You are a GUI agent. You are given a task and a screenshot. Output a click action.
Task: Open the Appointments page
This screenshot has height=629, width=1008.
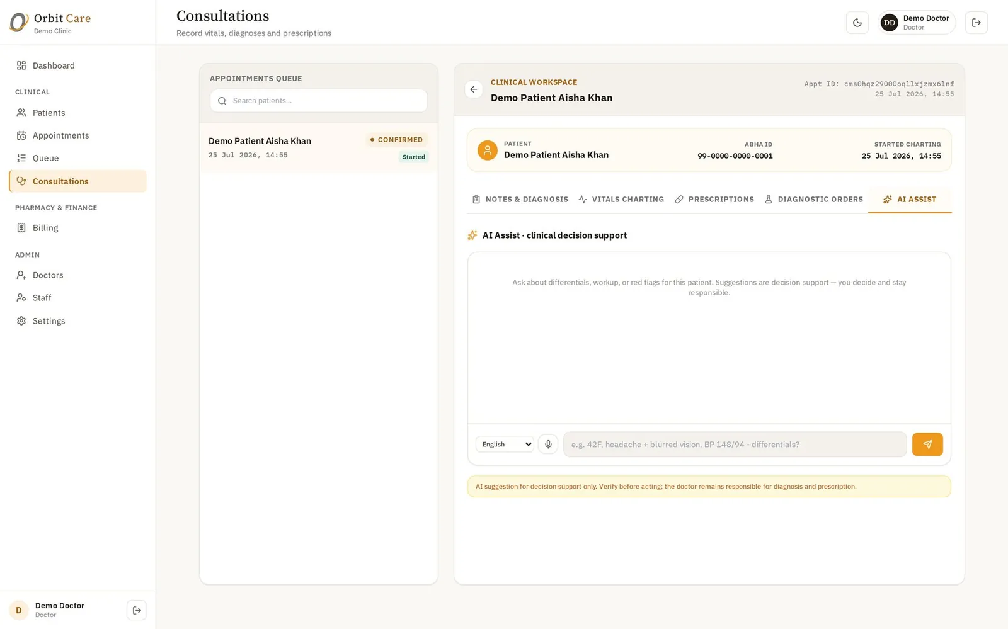pyautogui.click(x=77, y=135)
